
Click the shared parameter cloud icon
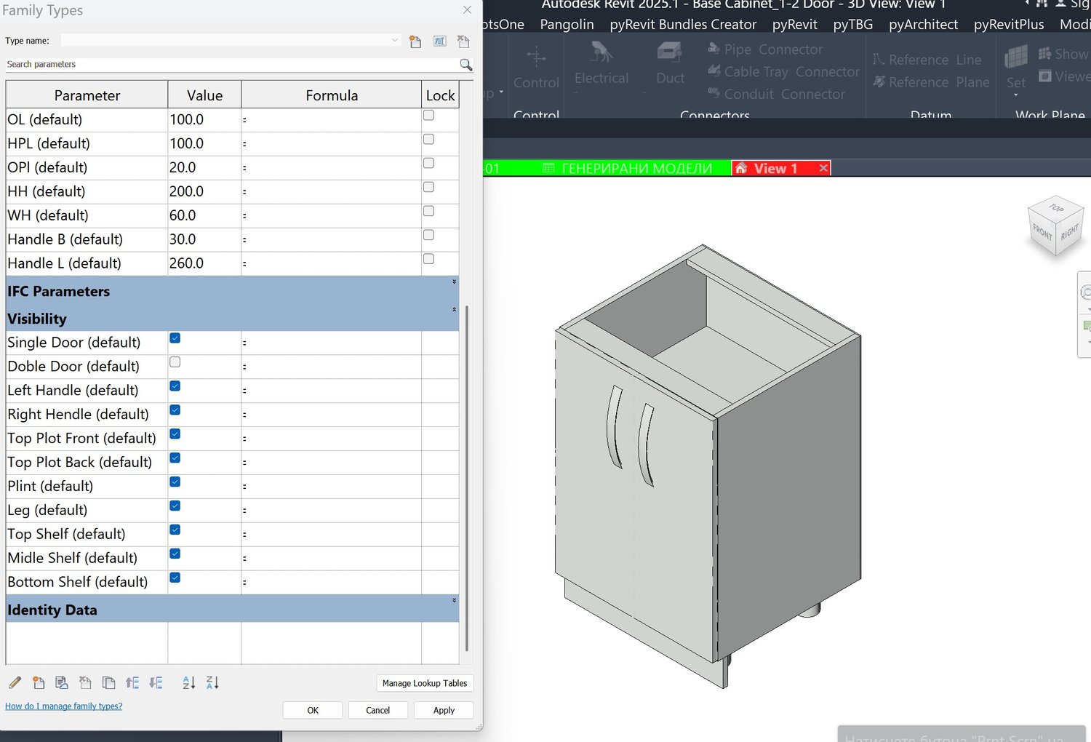62,682
